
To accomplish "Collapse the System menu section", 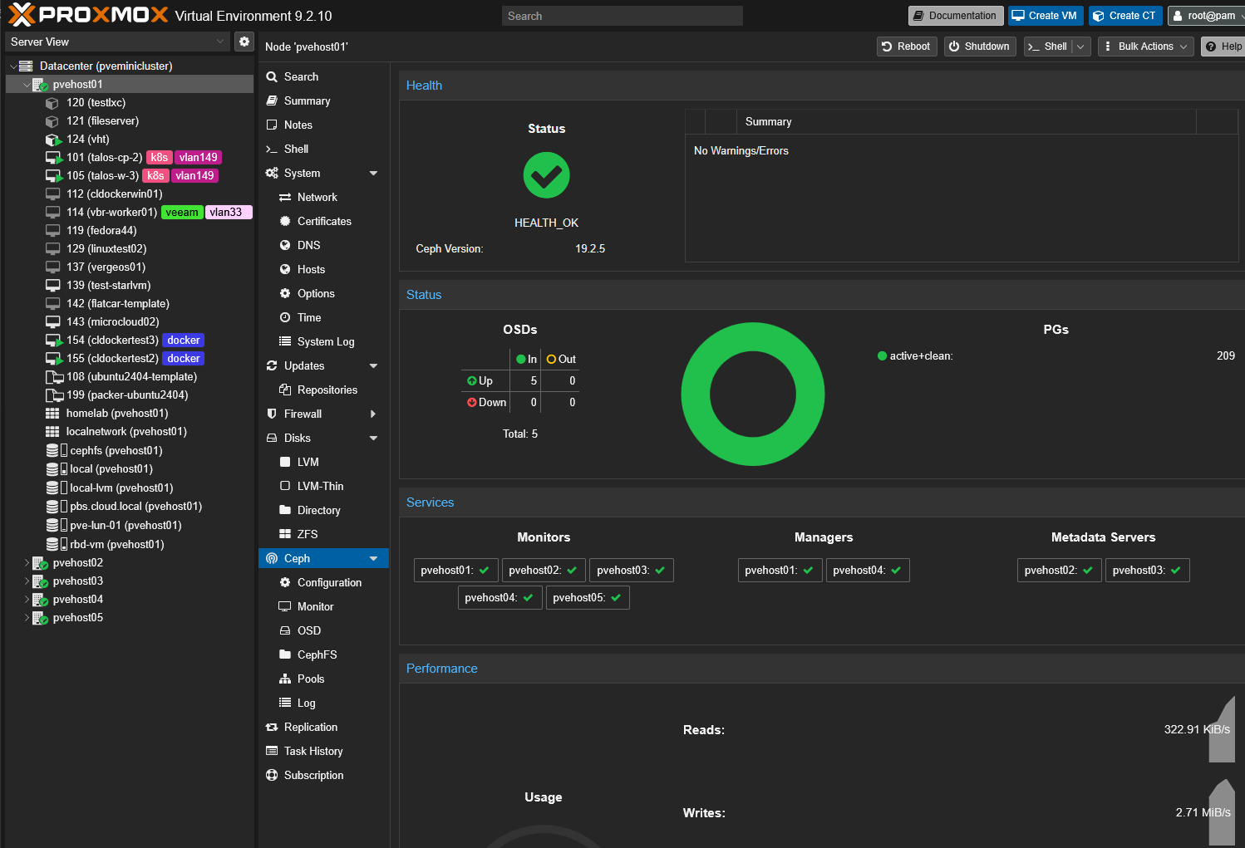I will (x=373, y=173).
